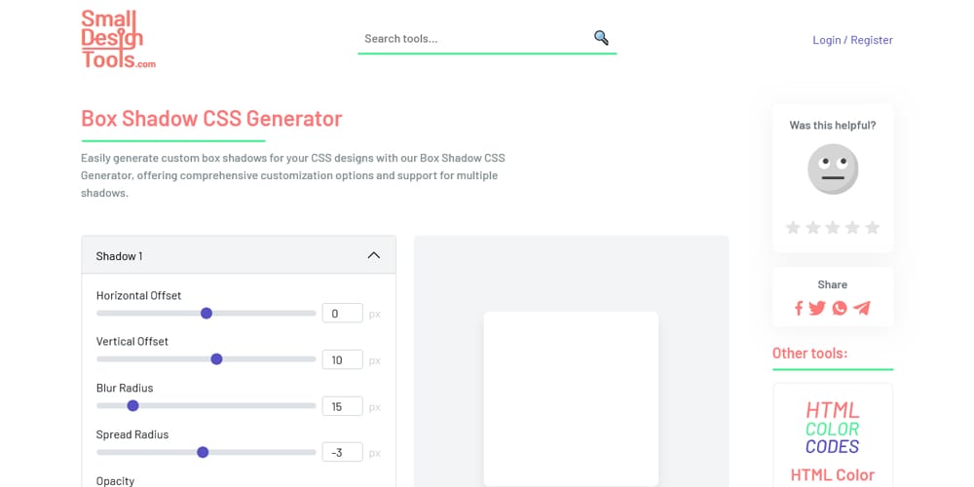Click the Opacity label
This screenshot has height=487, width=974.
coord(115,481)
